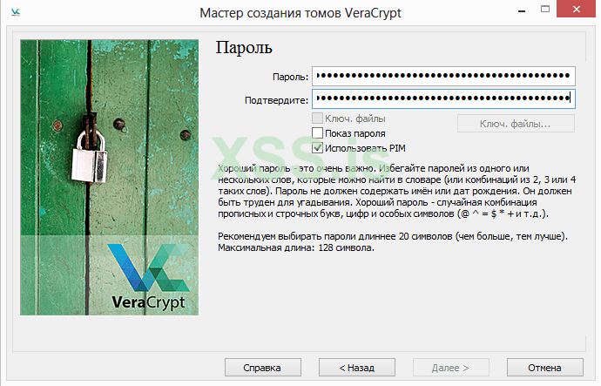The width and height of the screenshot is (601, 386).
Task: Click the VeraCrypt title bar icon
Action: pos(16,12)
